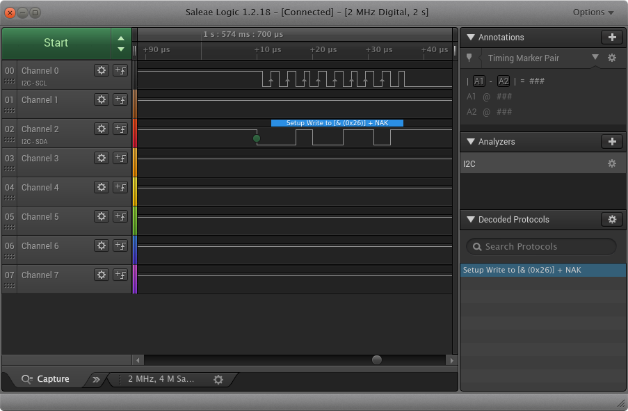628x411 pixels.
Task: Click the I2C bubble on SDA waveform
Action: 337,123
